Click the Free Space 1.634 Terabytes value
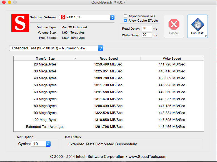The width and height of the screenshot is (217, 162). [73, 38]
